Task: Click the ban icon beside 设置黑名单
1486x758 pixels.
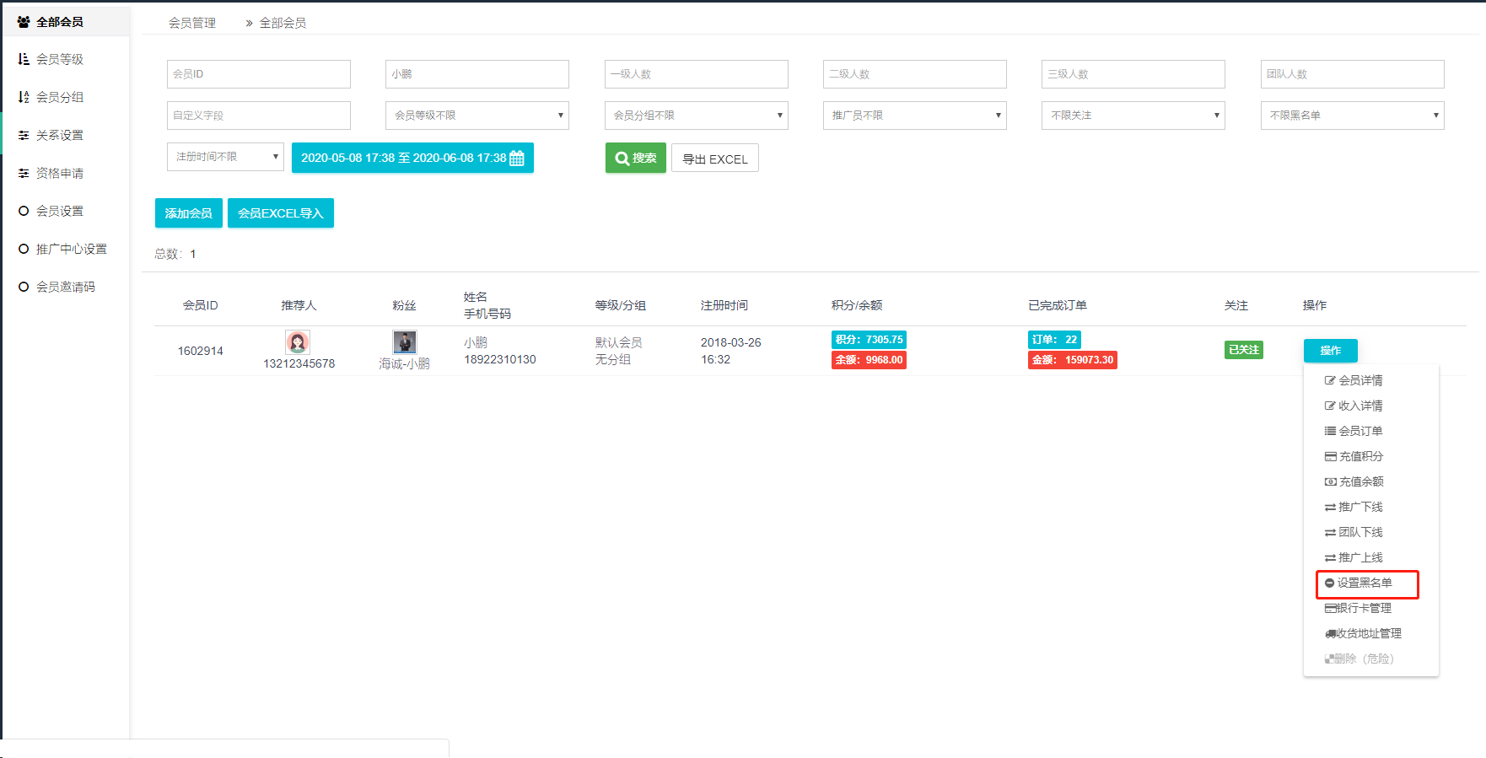Action: 1330,583
